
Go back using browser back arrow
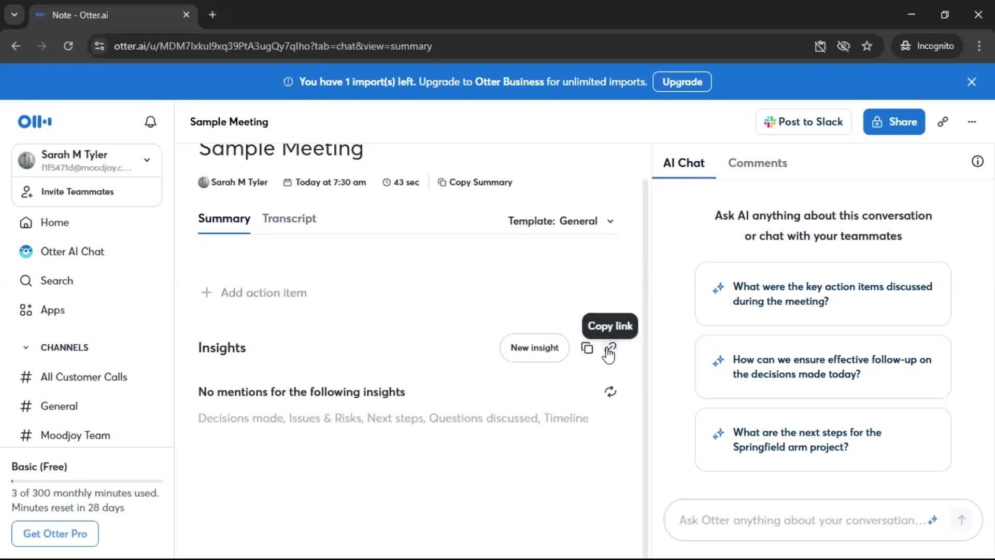[x=16, y=46]
